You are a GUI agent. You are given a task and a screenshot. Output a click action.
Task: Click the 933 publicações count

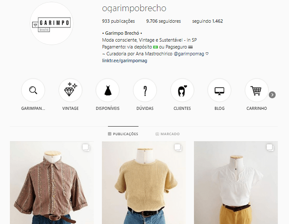click(118, 21)
